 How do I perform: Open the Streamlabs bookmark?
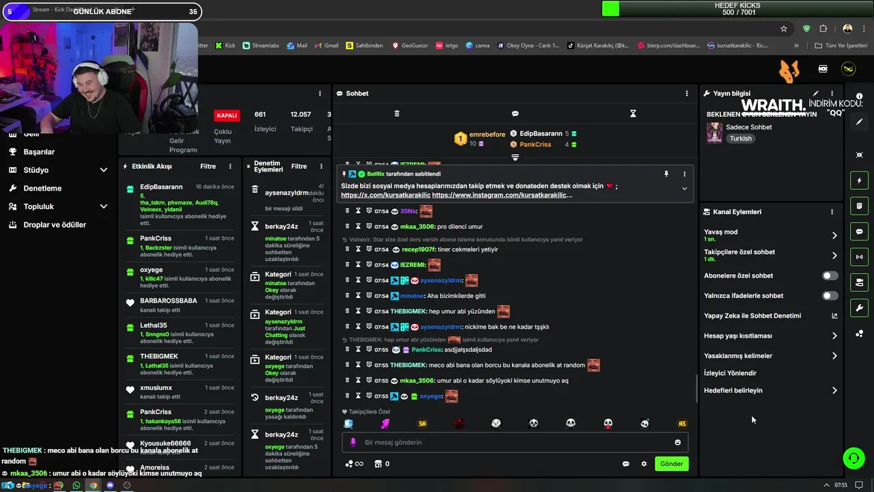click(260, 46)
